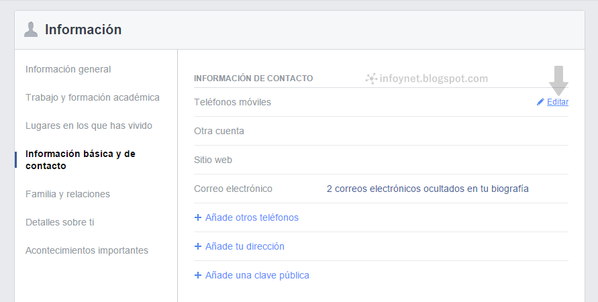The height and width of the screenshot is (302, 598).
Task: Click the Añade tu dirección link
Action: click(245, 246)
